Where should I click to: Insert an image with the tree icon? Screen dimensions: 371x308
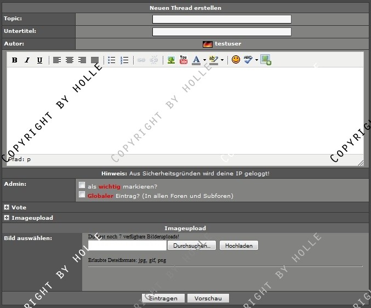[171, 60]
